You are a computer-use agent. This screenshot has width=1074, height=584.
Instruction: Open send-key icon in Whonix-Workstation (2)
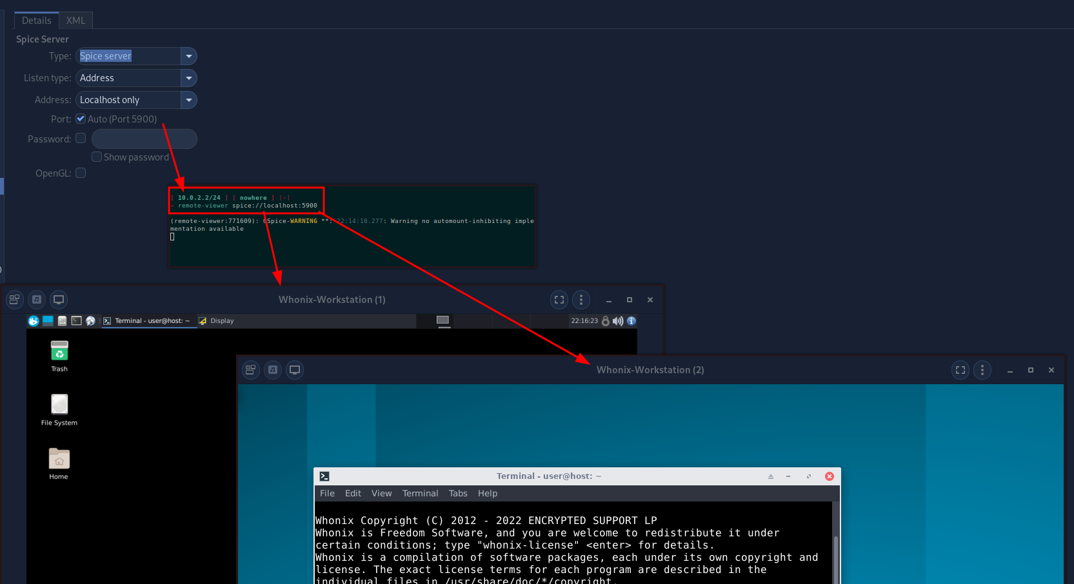pos(251,369)
